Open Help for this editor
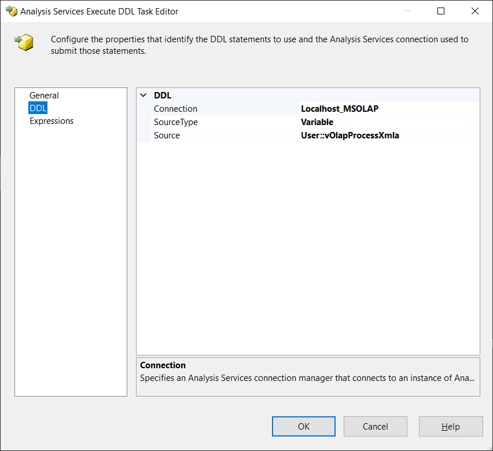Screen dimensions: 493x451 click(x=450, y=427)
